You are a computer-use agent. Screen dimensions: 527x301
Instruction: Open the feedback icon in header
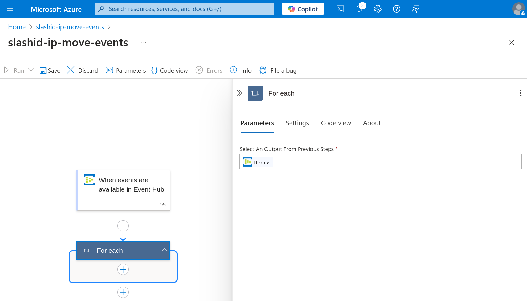click(415, 9)
